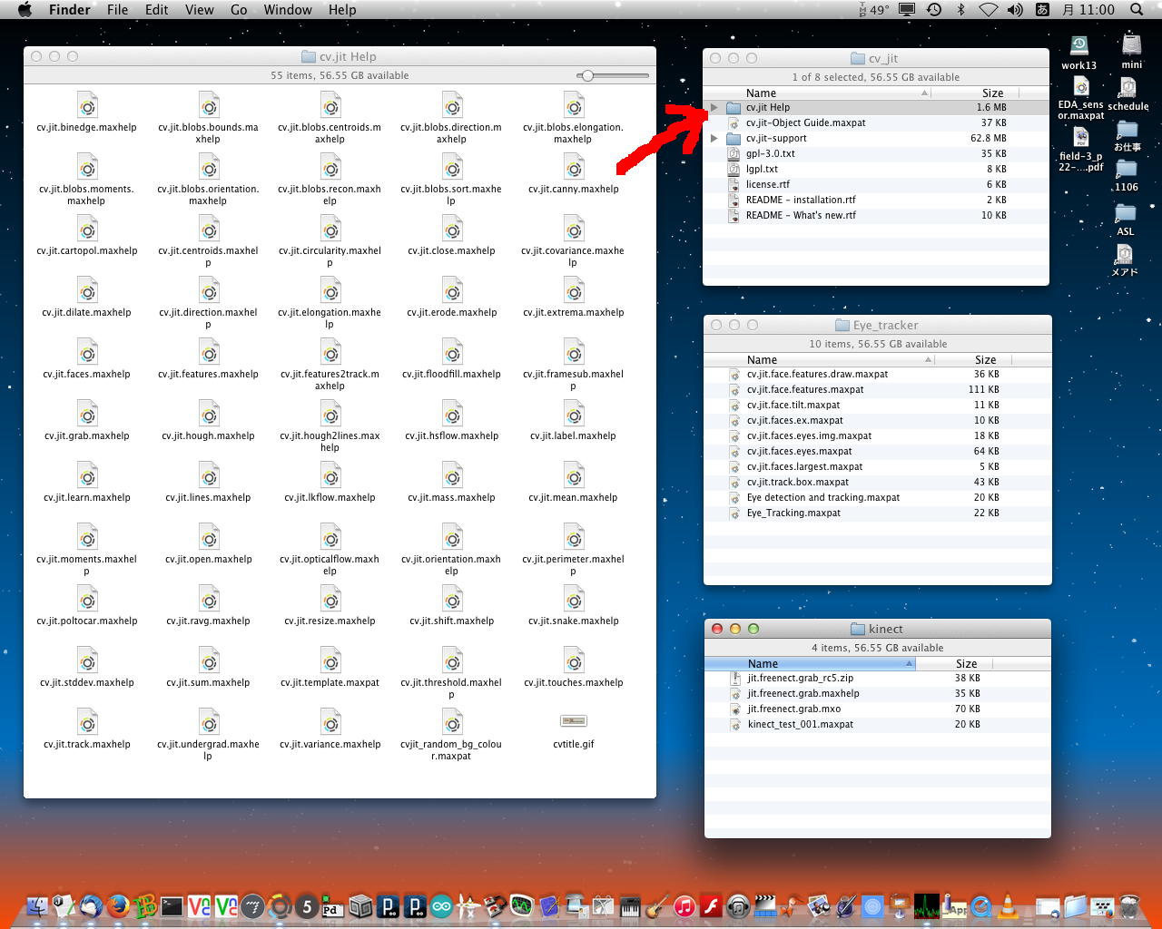Image resolution: width=1162 pixels, height=929 pixels.
Task: Click the clock showing 11:00
Action: tap(1088, 10)
